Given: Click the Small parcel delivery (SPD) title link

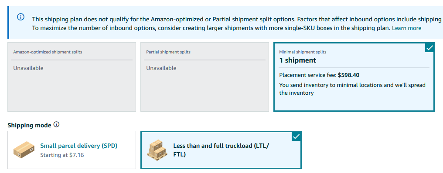Looking at the screenshot, I should pos(79,146).
